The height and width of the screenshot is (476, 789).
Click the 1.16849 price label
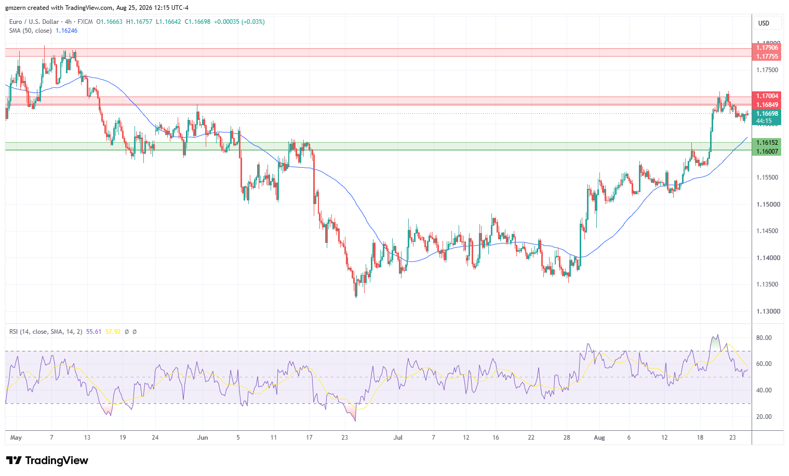point(767,105)
